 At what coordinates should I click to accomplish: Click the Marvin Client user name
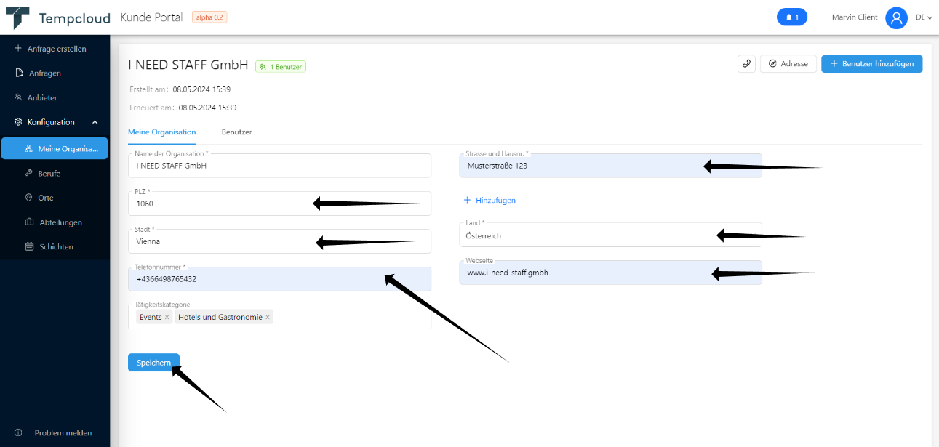(855, 17)
